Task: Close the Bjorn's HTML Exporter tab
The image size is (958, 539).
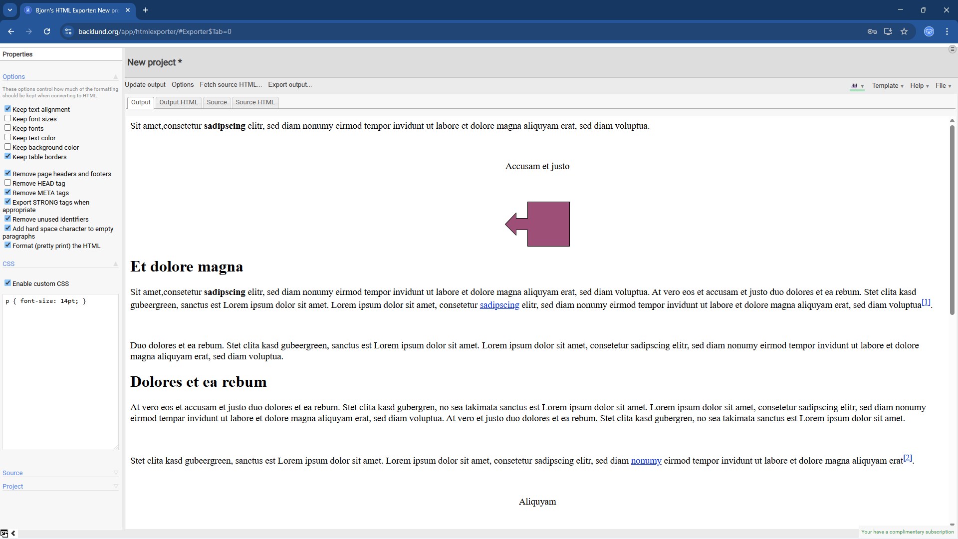Action: tap(128, 10)
